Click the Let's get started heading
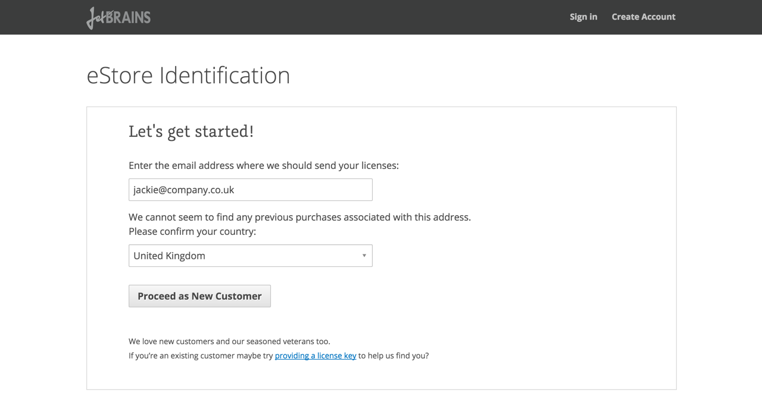 pyautogui.click(x=191, y=131)
